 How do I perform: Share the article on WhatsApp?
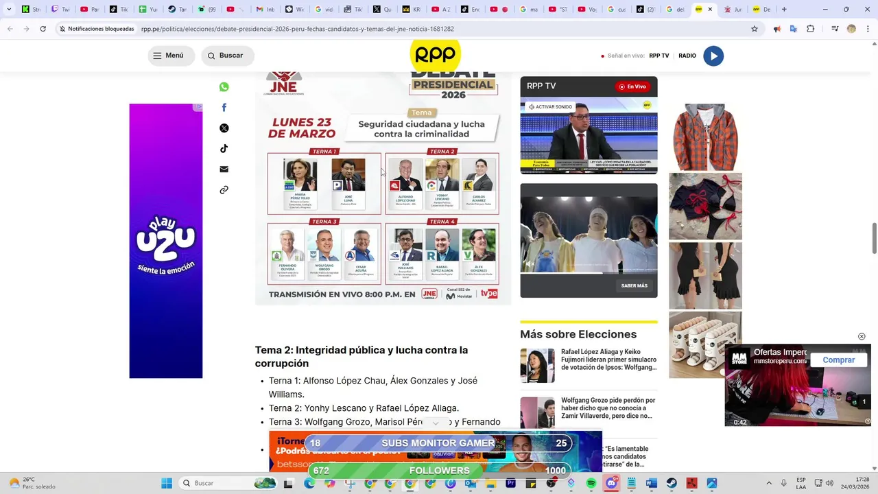[224, 87]
